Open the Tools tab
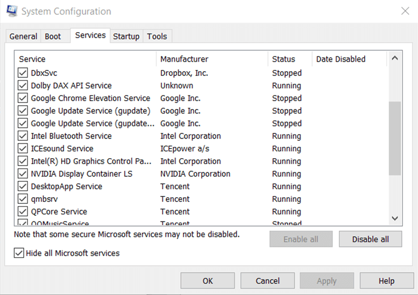The width and height of the screenshot is (418, 295). [157, 36]
